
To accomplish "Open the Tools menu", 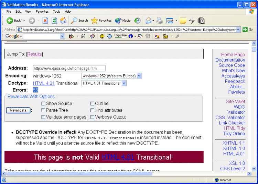I will 57,11.
